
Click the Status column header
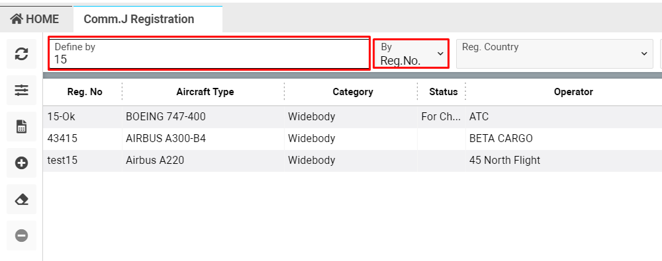[444, 92]
